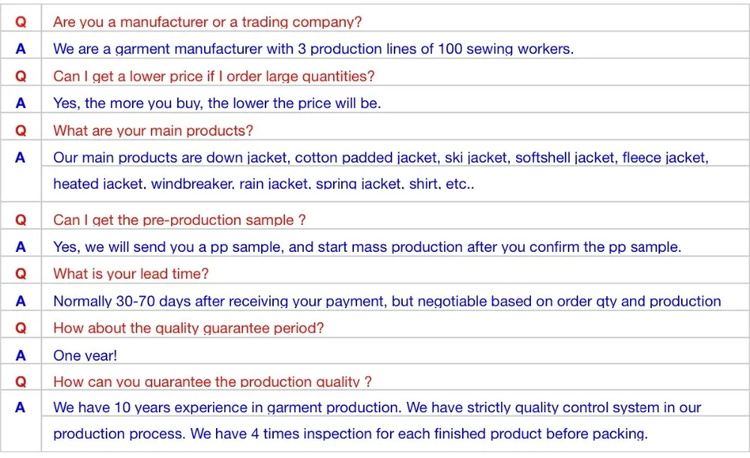The height and width of the screenshot is (458, 750).
Task: Click the red Q beside the lead time question
Action: click(20, 274)
